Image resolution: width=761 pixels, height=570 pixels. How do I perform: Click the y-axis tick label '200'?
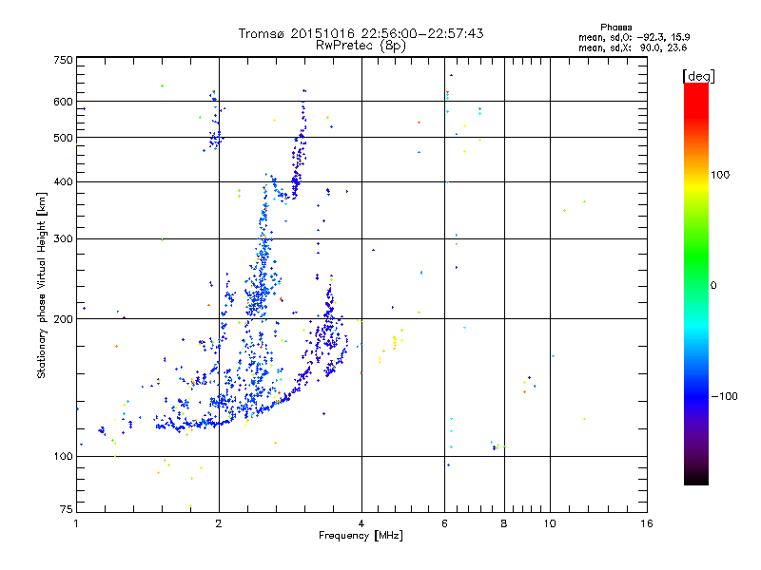click(63, 319)
